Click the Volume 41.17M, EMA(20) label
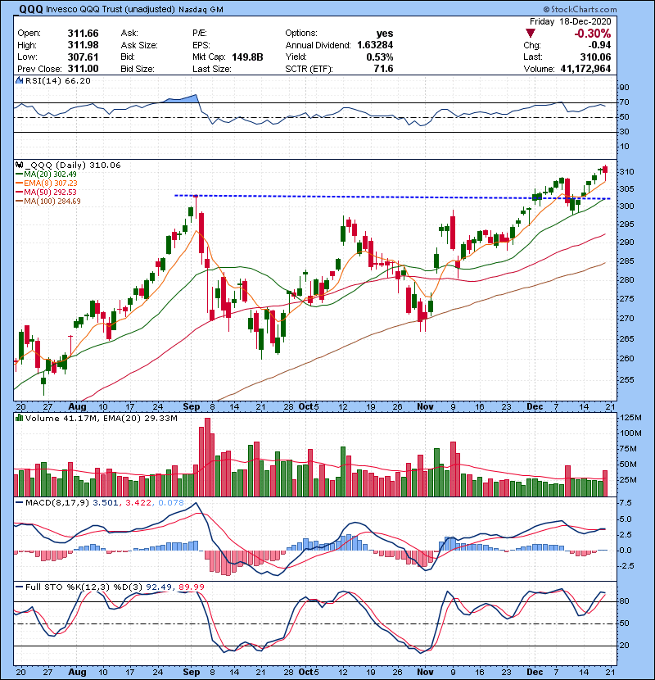 (101, 419)
